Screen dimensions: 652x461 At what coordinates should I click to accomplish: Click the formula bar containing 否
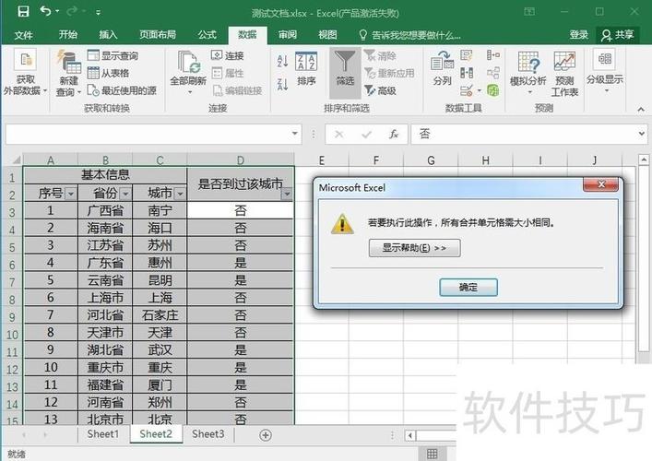click(x=523, y=134)
